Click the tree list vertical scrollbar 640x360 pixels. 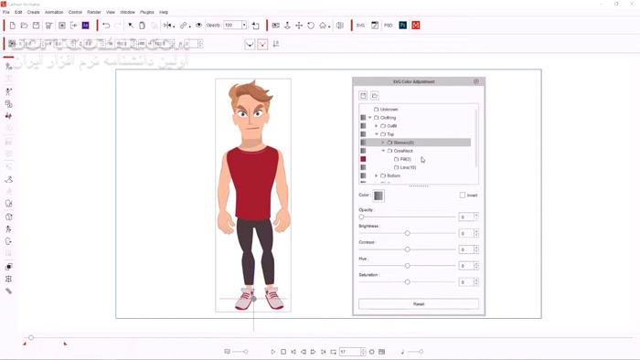coord(476,138)
